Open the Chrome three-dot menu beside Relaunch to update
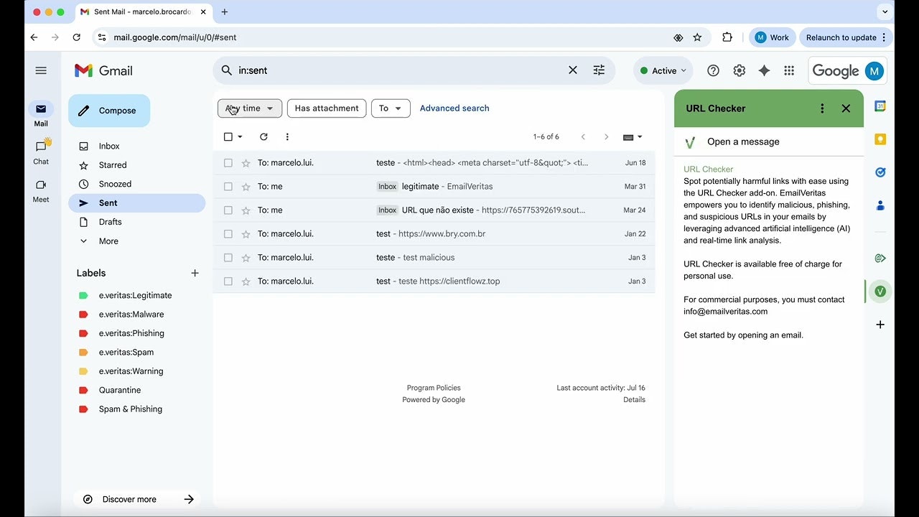This screenshot has width=919, height=517. [884, 37]
